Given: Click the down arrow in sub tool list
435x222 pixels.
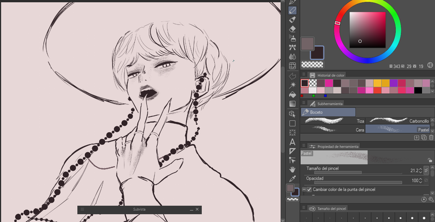Looking at the screenshot, I should click(432, 130).
